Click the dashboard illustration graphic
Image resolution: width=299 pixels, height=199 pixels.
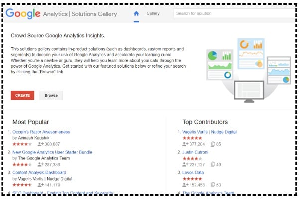click(x=249, y=71)
